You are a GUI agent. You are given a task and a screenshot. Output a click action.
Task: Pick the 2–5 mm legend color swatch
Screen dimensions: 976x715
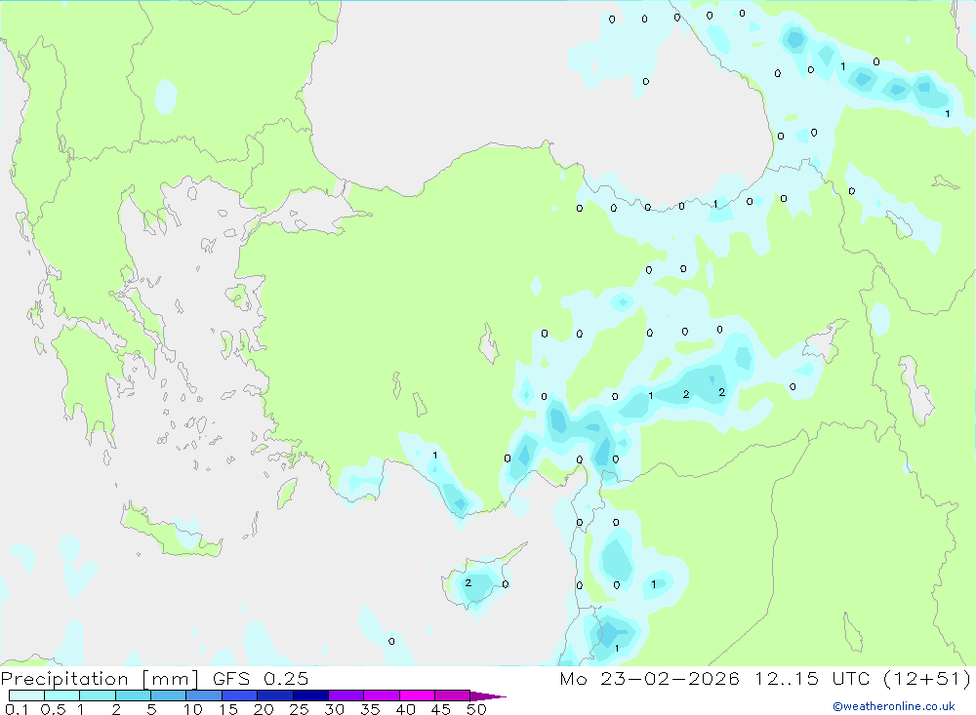pos(133,695)
